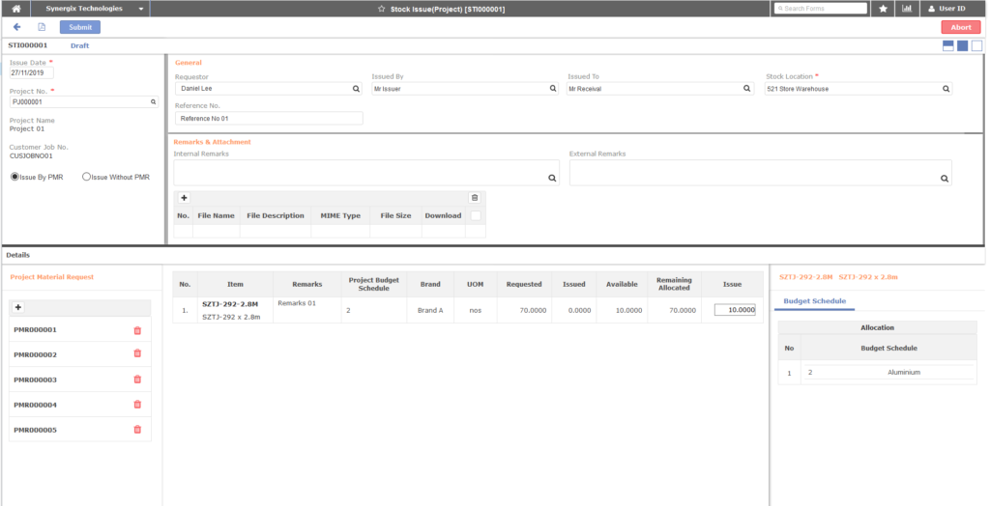Go to the home icon
The image size is (990, 506).
17,9
